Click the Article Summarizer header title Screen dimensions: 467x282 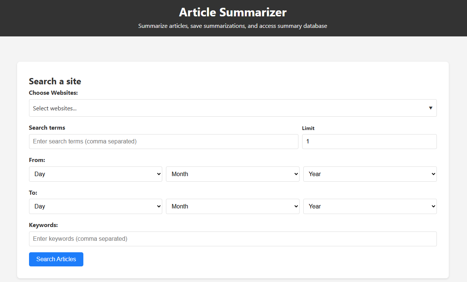click(233, 12)
